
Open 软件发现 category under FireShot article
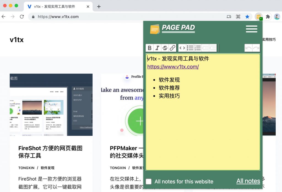tap(47, 168)
